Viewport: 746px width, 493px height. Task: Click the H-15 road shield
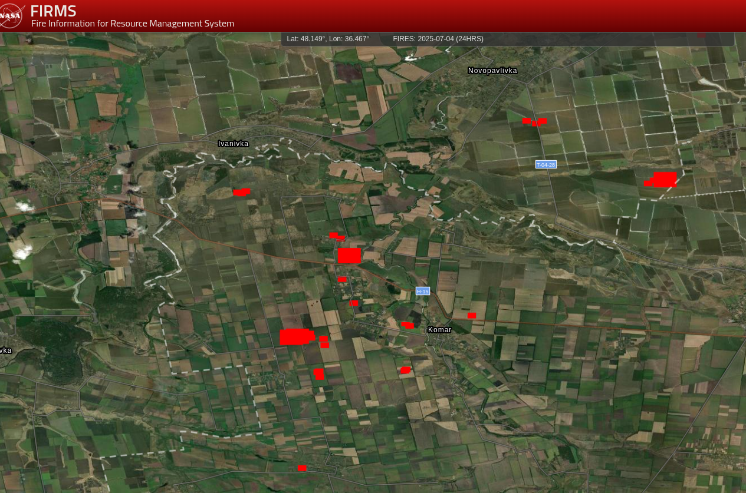(423, 291)
